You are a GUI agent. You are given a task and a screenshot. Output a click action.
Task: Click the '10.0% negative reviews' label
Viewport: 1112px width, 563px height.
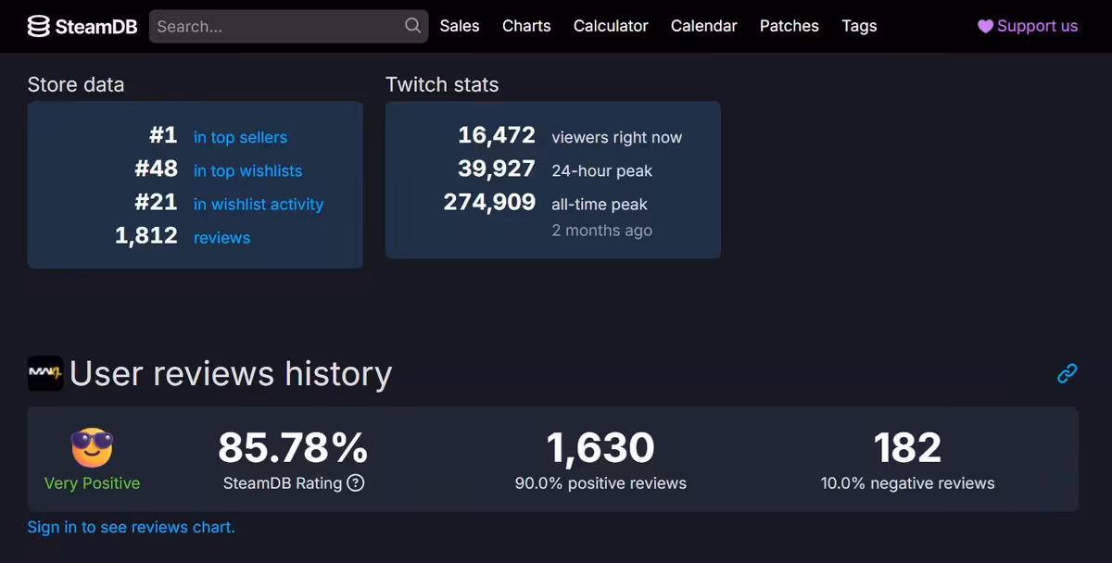(908, 482)
